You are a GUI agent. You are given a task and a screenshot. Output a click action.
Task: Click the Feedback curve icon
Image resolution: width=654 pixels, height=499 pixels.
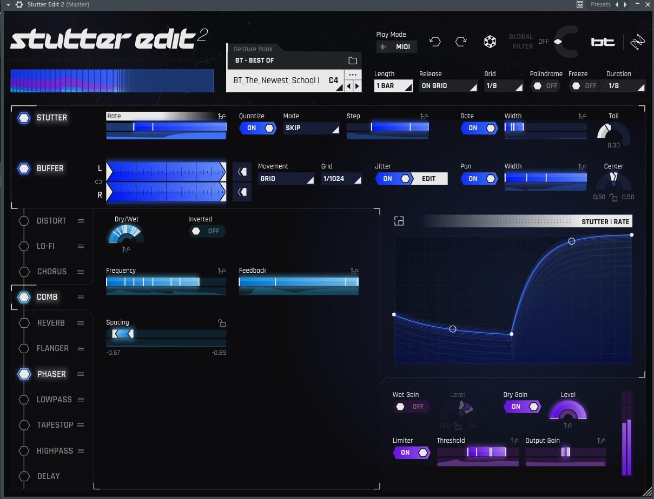click(354, 271)
